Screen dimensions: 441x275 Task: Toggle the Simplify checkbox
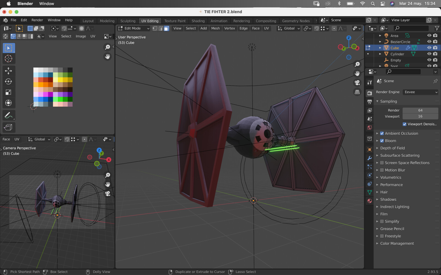point(382,221)
